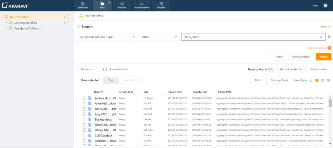Viewport: 333px width, 148px height.
Task: Check the box for Backup.docx
Action: 85,119
